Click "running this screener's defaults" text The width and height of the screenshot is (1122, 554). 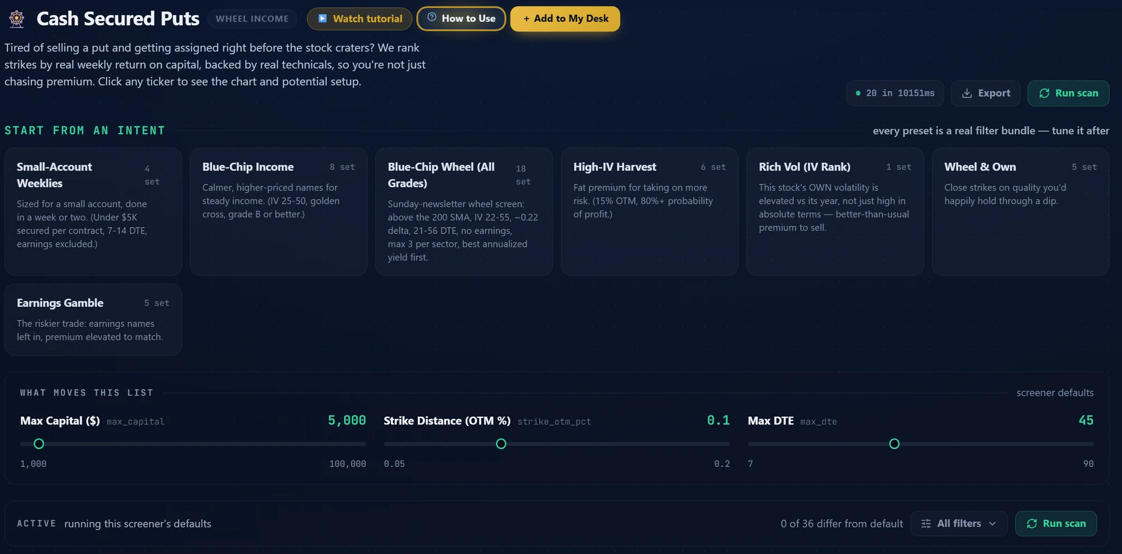[x=137, y=523]
